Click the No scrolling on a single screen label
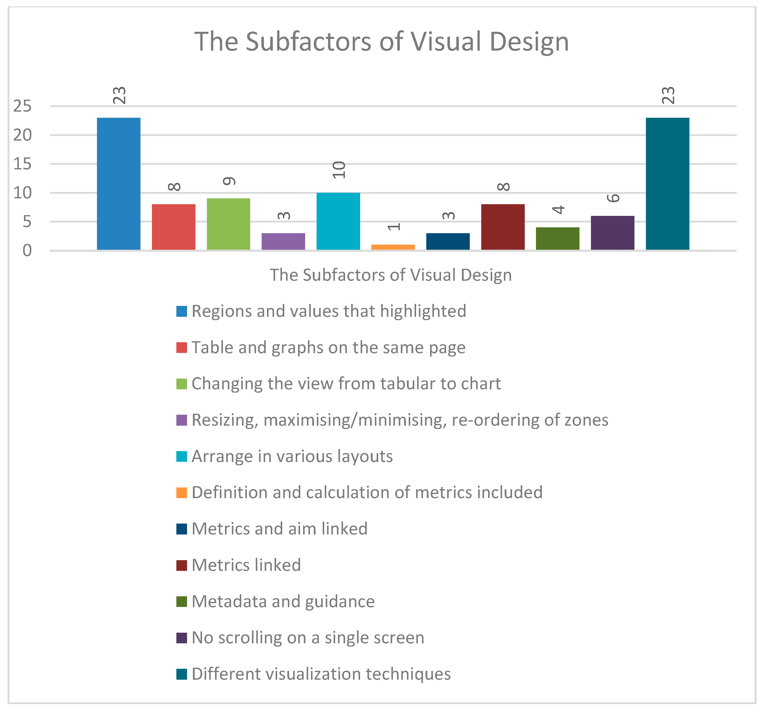Image resolution: width=765 pixels, height=713 pixels. [x=308, y=638]
